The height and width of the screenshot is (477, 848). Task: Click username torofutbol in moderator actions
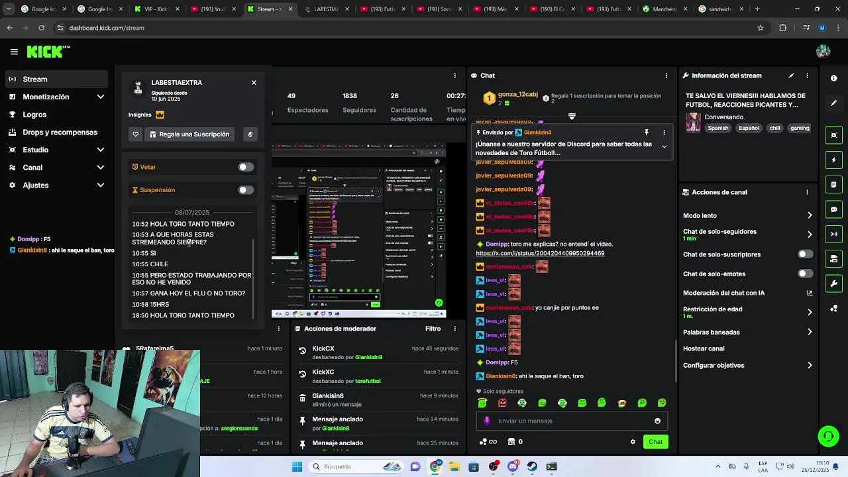[368, 382]
